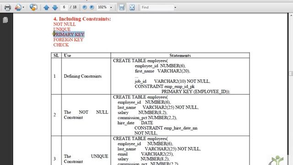Focus the Find search box

(x=157, y=7)
